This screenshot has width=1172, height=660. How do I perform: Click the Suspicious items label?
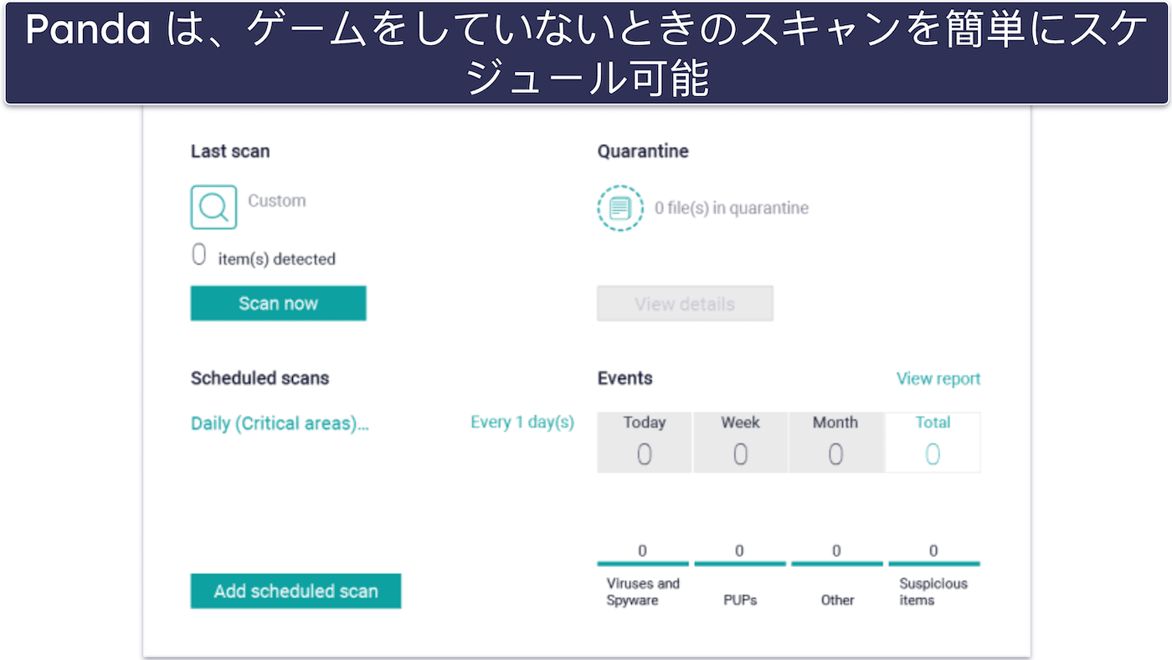click(x=933, y=591)
